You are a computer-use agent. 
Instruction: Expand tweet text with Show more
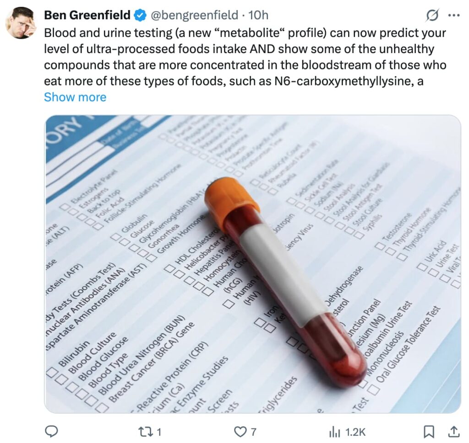(75, 97)
